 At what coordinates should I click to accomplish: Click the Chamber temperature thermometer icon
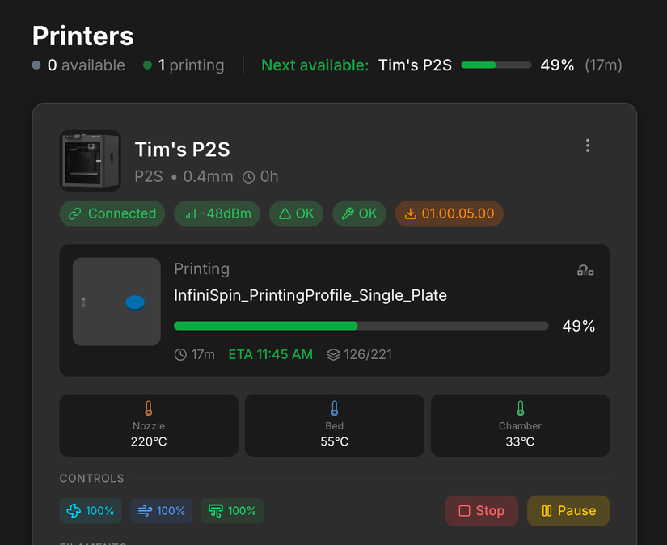click(x=520, y=408)
